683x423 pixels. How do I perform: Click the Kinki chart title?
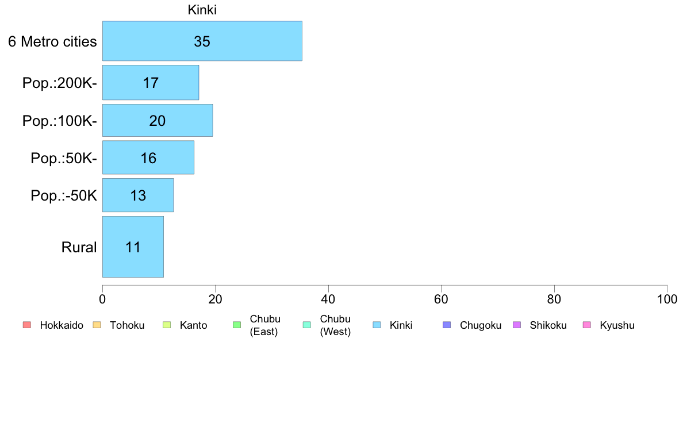click(202, 10)
